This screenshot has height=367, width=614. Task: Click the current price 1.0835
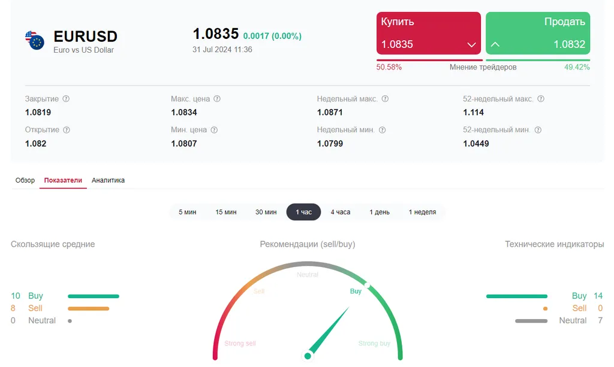click(x=216, y=34)
